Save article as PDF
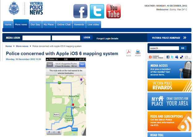 (x=129, y=53)
